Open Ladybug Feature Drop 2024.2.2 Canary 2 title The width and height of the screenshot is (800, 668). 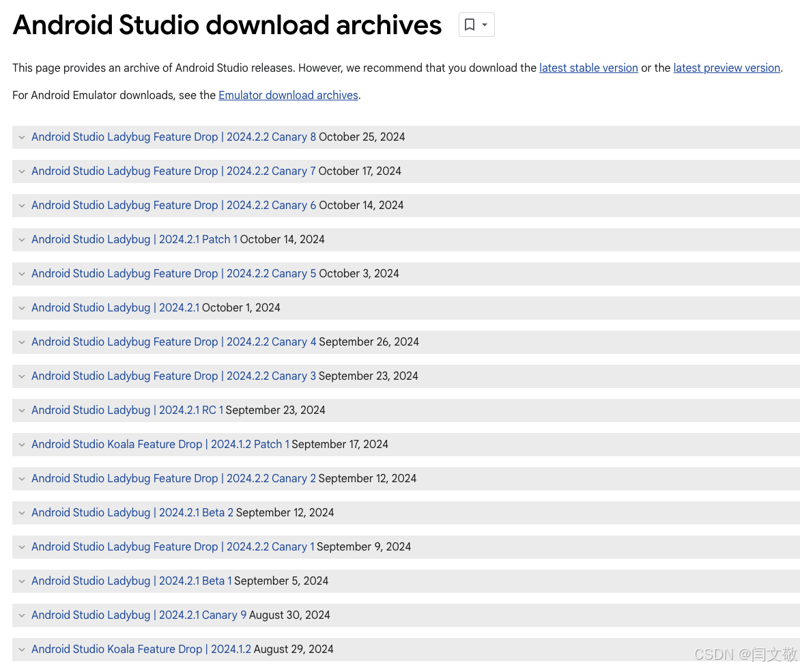pos(173,479)
